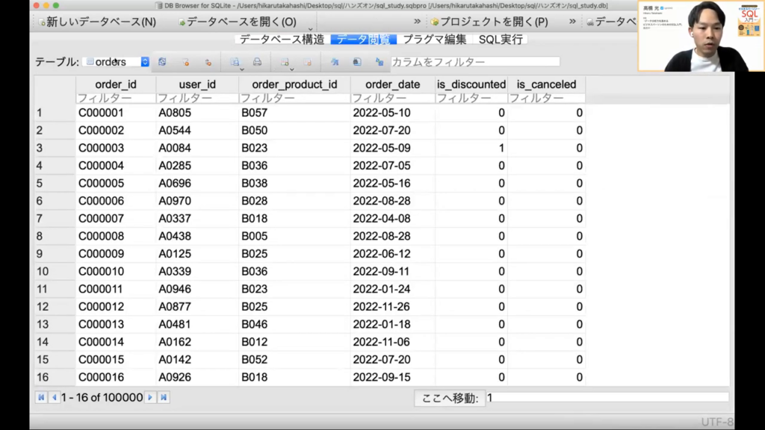
Task: Click the refresh table data icon
Action: coord(162,62)
